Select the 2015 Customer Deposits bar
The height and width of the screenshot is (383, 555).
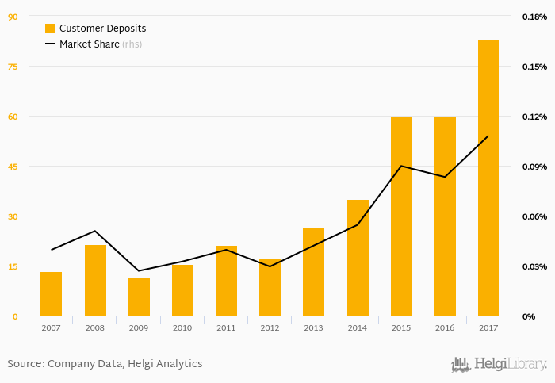(401, 216)
